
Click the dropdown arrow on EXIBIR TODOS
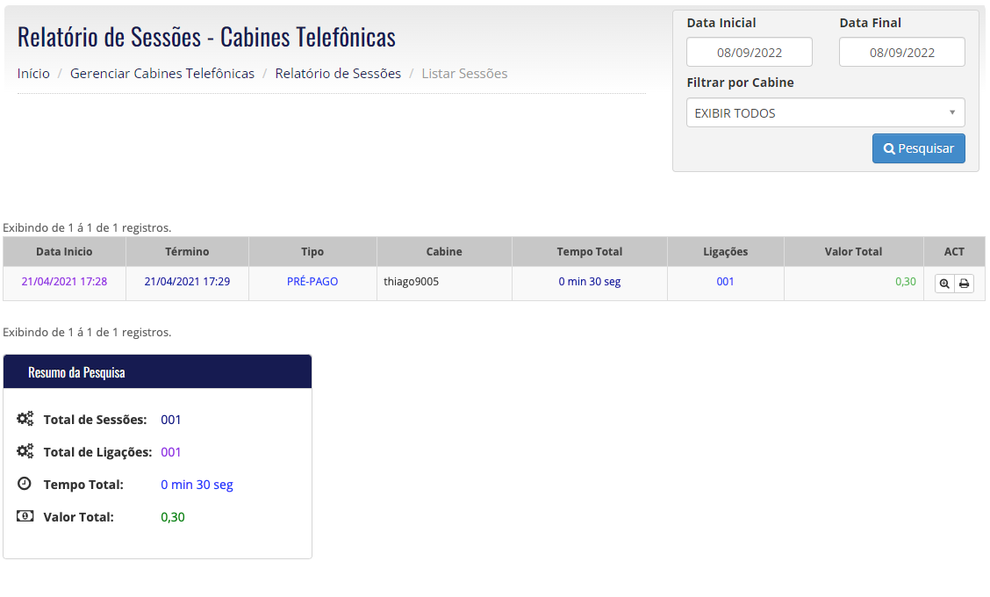point(951,112)
